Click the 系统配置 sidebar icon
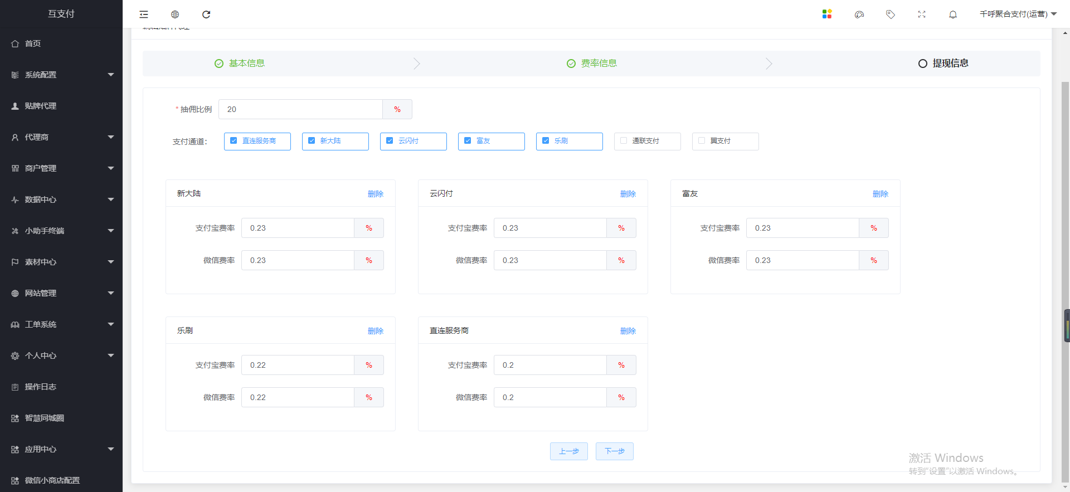The height and width of the screenshot is (492, 1070). [15, 75]
